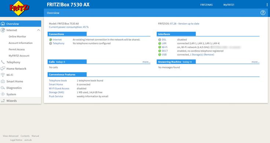Screen dimensions: 270x143
Task: Open the LAN interface link
Action: click(x=164, y=43)
